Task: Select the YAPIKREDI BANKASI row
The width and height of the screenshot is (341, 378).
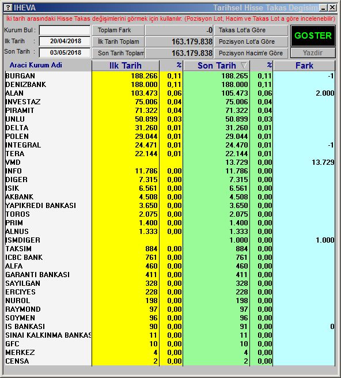Action: point(170,205)
